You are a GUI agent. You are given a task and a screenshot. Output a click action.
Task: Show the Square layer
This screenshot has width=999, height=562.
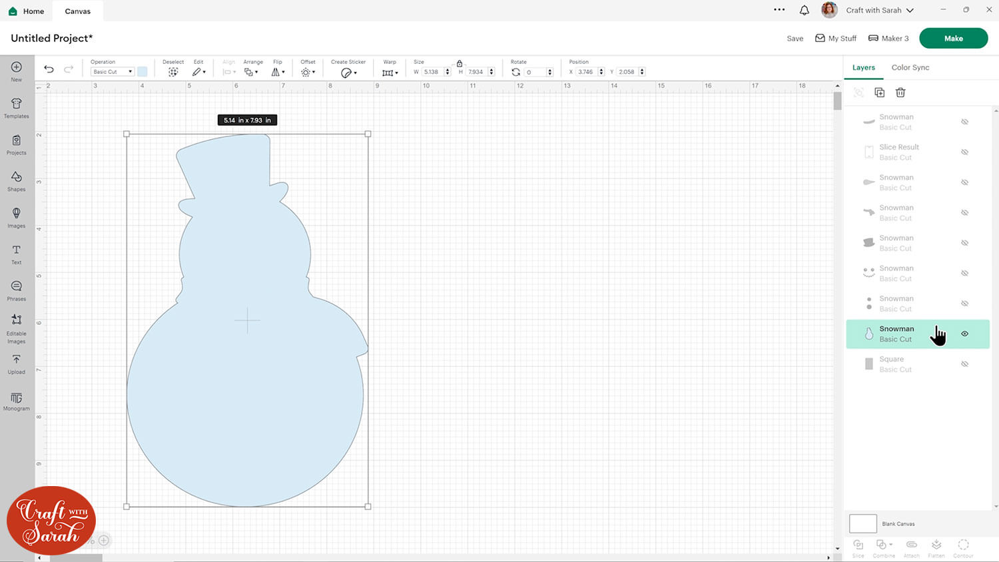point(964,364)
